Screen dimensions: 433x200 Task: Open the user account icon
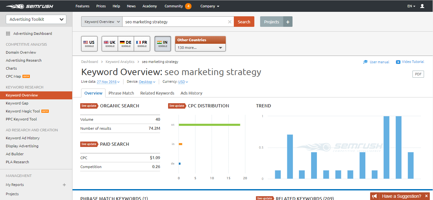point(422,6)
